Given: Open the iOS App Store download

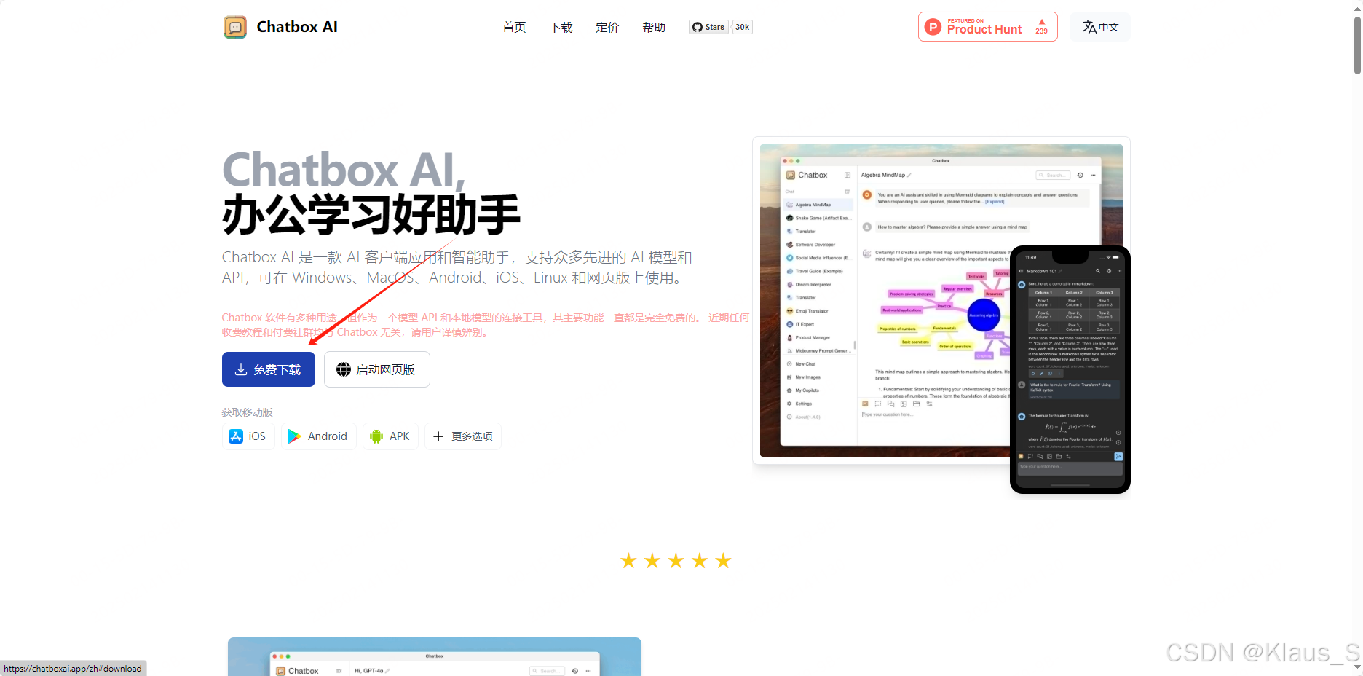Looking at the screenshot, I should pyautogui.click(x=248, y=436).
